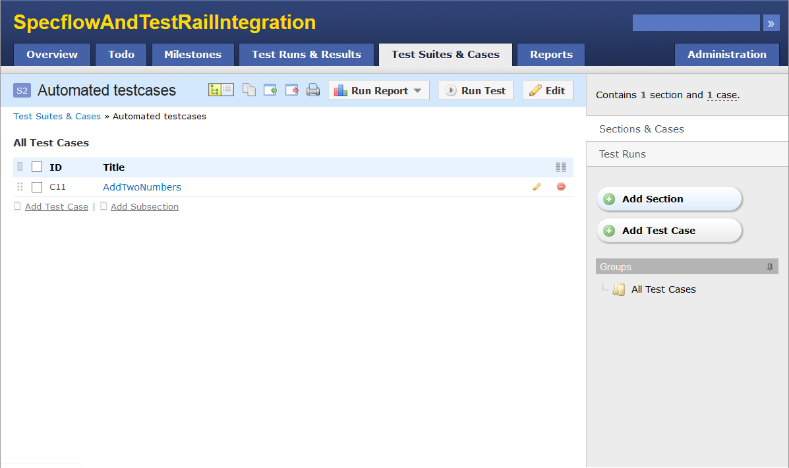Viewport: 789px width, 468px height.
Task: Switch to list view mode icon
Action: pos(227,90)
